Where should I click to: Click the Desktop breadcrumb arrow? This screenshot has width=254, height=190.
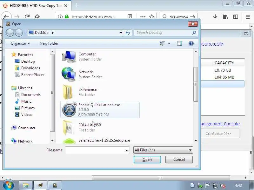(53, 33)
